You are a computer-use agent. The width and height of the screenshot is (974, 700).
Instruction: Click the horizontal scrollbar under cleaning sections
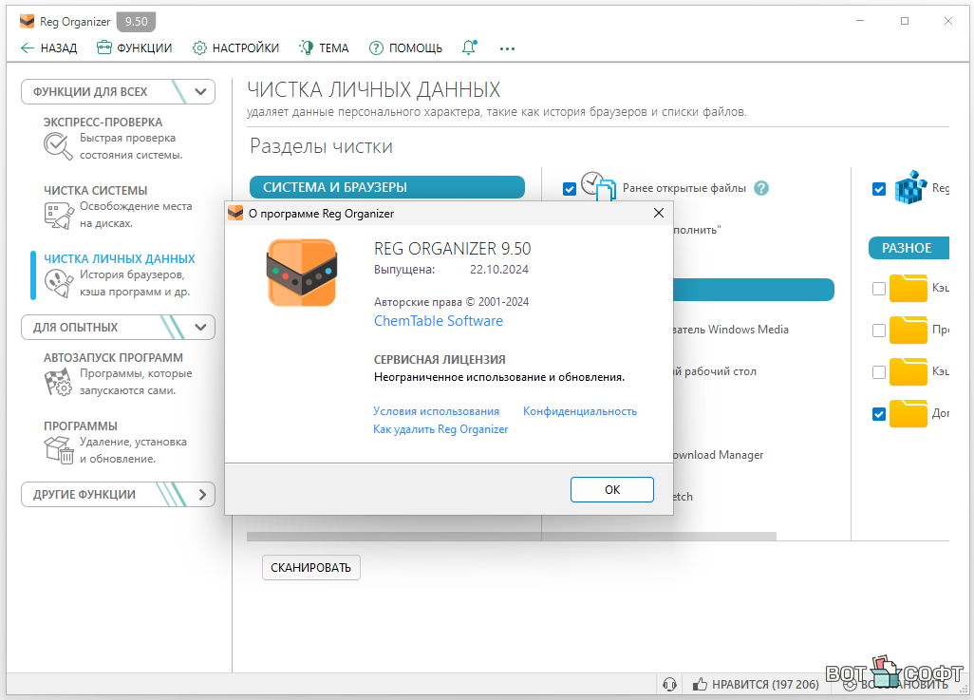[x=511, y=537]
